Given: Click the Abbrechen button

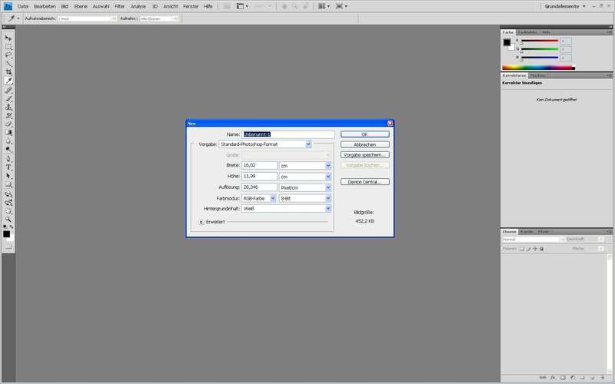Looking at the screenshot, I should click(364, 144).
